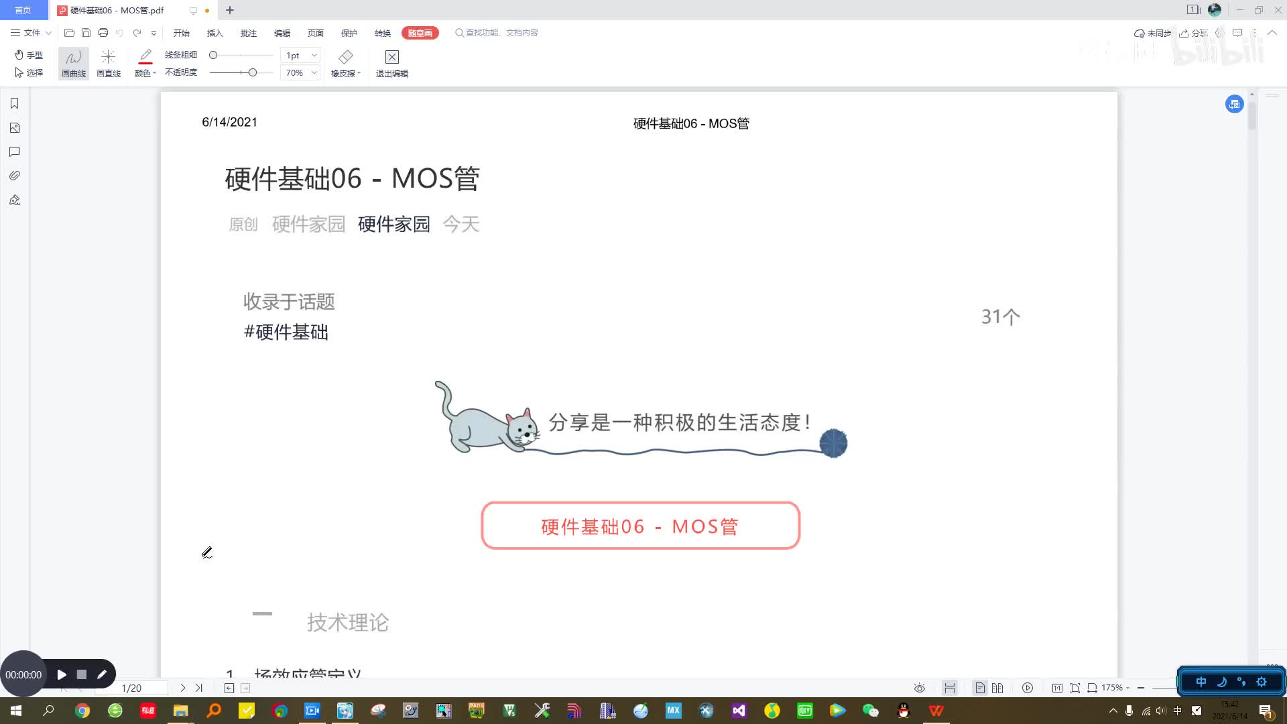Open the Attachments paperclip panel

tap(15, 176)
